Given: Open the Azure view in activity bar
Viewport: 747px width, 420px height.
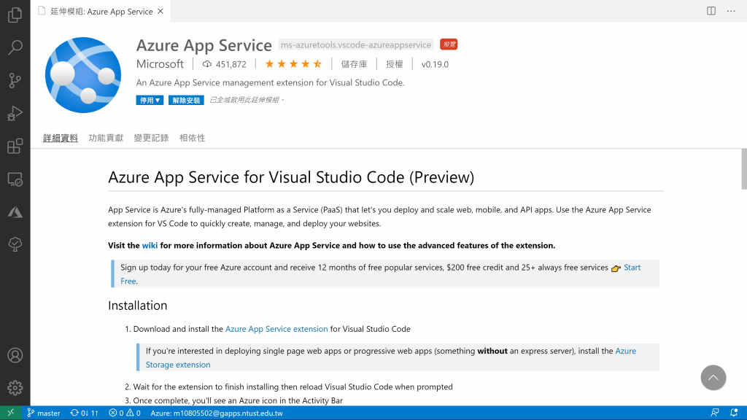Looking at the screenshot, I should click(x=15, y=212).
